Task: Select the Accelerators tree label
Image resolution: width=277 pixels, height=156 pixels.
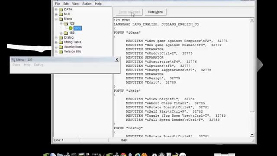Action: point(73,47)
